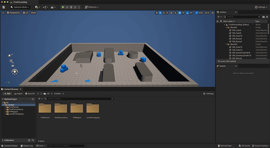The height and width of the screenshot is (148, 270).
Task: Open the cinematics clapperboard dropdown
Action: (x=53, y=7)
